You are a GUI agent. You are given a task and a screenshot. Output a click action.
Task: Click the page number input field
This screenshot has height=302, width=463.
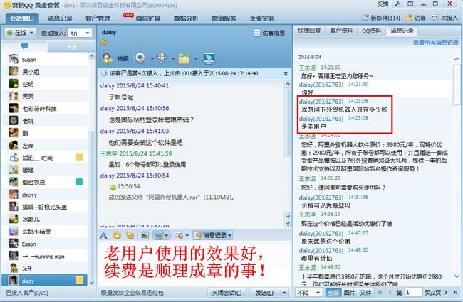click(x=413, y=293)
